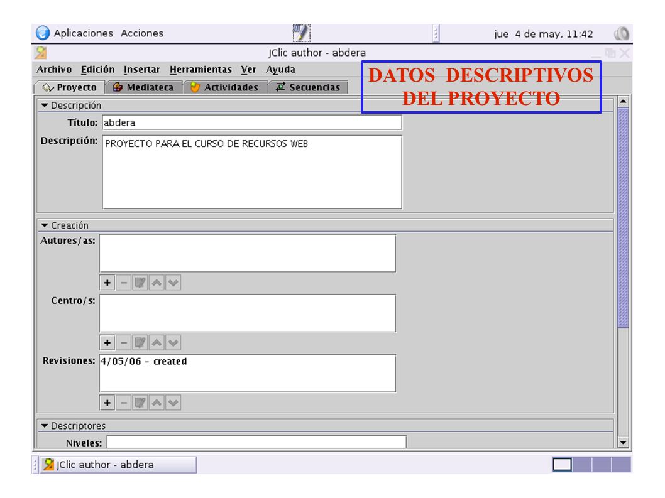Switch to the first workspace in the pager
This screenshot has width=665, height=498.
coord(563,465)
